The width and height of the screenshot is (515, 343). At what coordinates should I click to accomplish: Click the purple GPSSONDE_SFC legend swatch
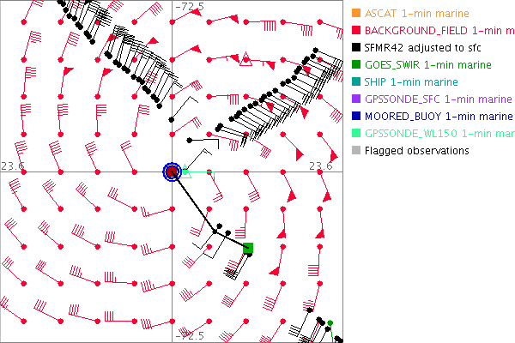[354, 99]
